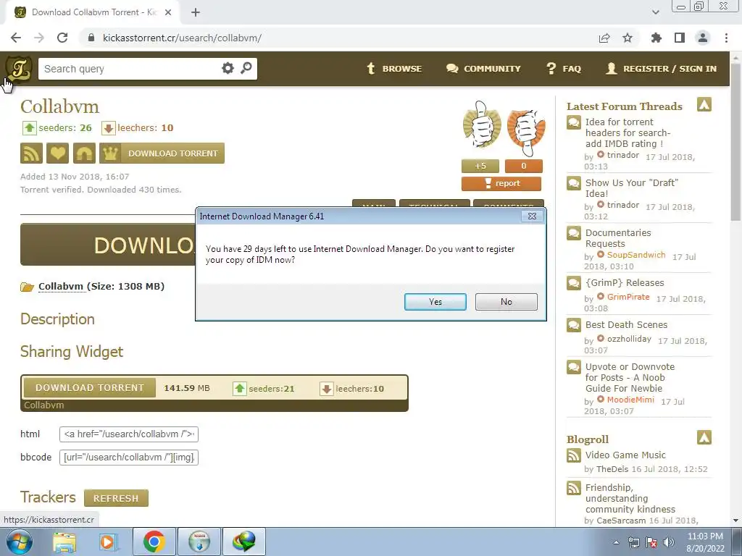742x556 pixels.
Task: Click the orange report button
Action: point(501,183)
